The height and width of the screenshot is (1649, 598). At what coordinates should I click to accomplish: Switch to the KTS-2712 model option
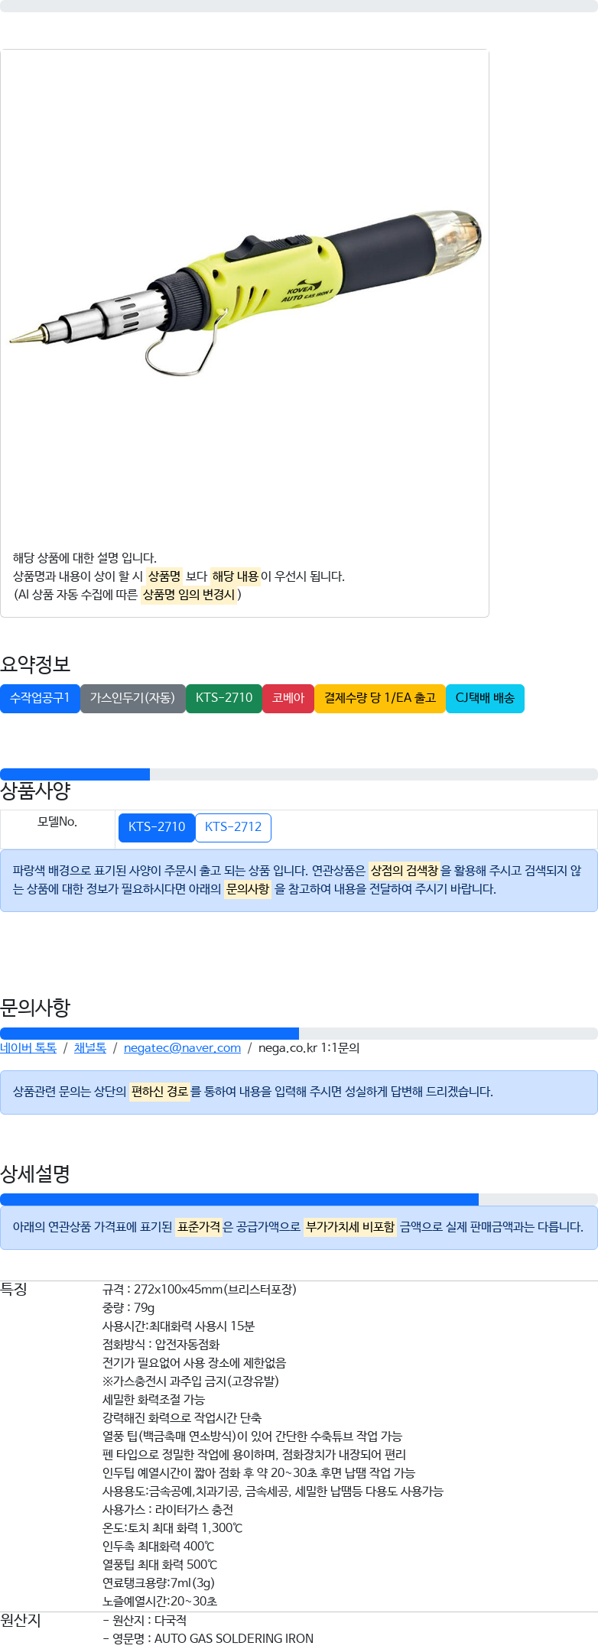pyautogui.click(x=233, y=827)
